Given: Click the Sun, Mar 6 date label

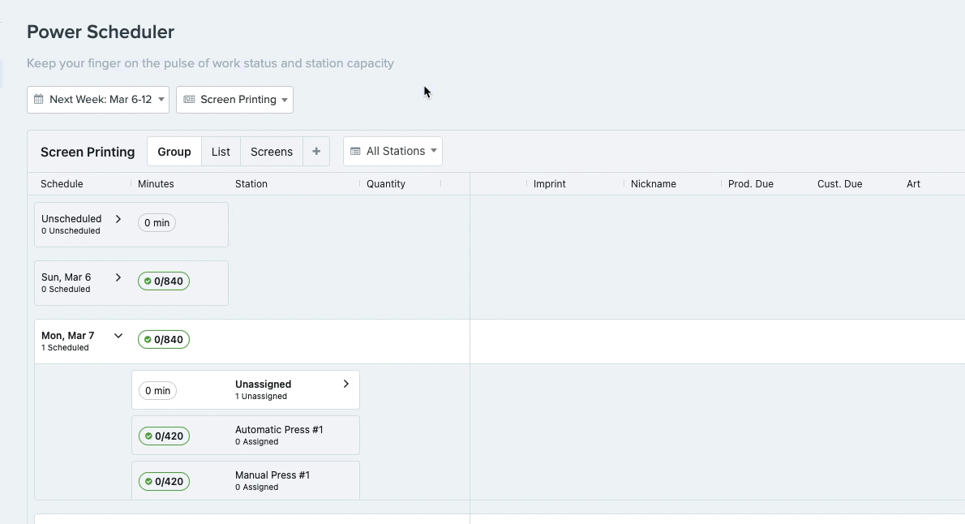Looking at the screenshot, I should [66, 277].
